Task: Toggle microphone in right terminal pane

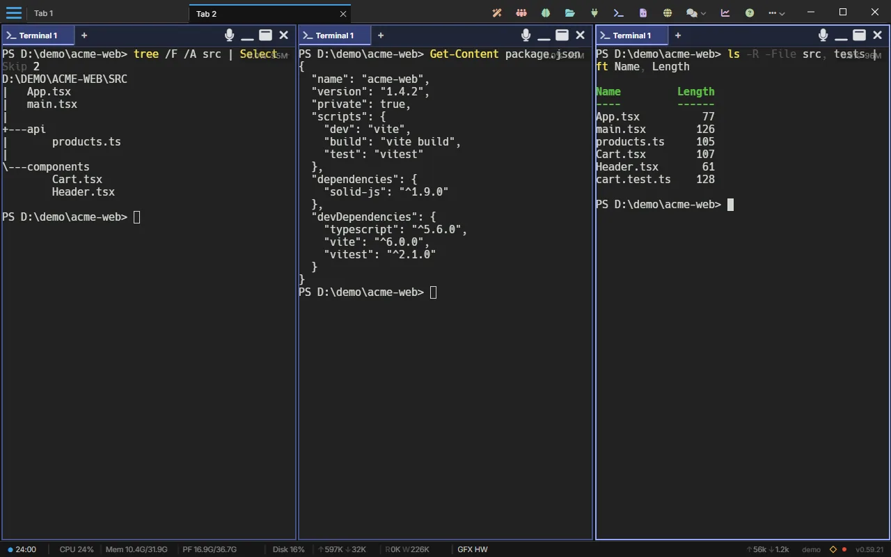Action: pyautogui.click(x=823, y=35)
